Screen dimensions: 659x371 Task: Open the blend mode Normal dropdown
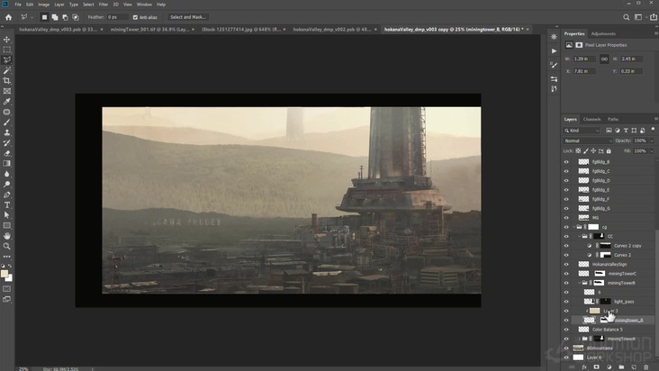tap(588, 140)
